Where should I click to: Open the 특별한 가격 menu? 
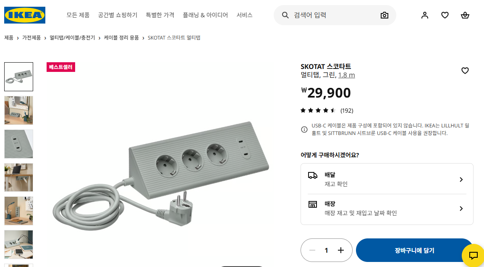[x=160, y=15]
